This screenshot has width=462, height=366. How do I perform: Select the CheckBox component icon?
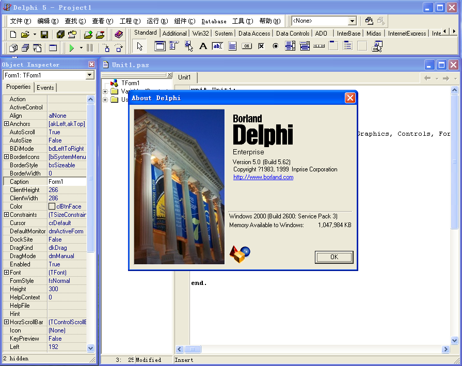pyautogui.click(x=261, y=46)
